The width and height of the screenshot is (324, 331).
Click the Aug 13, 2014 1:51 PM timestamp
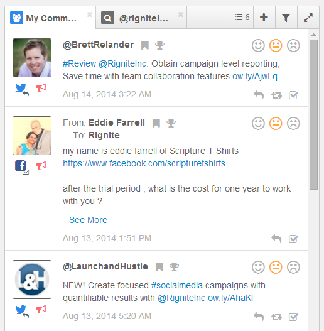[x=107, y=238]
